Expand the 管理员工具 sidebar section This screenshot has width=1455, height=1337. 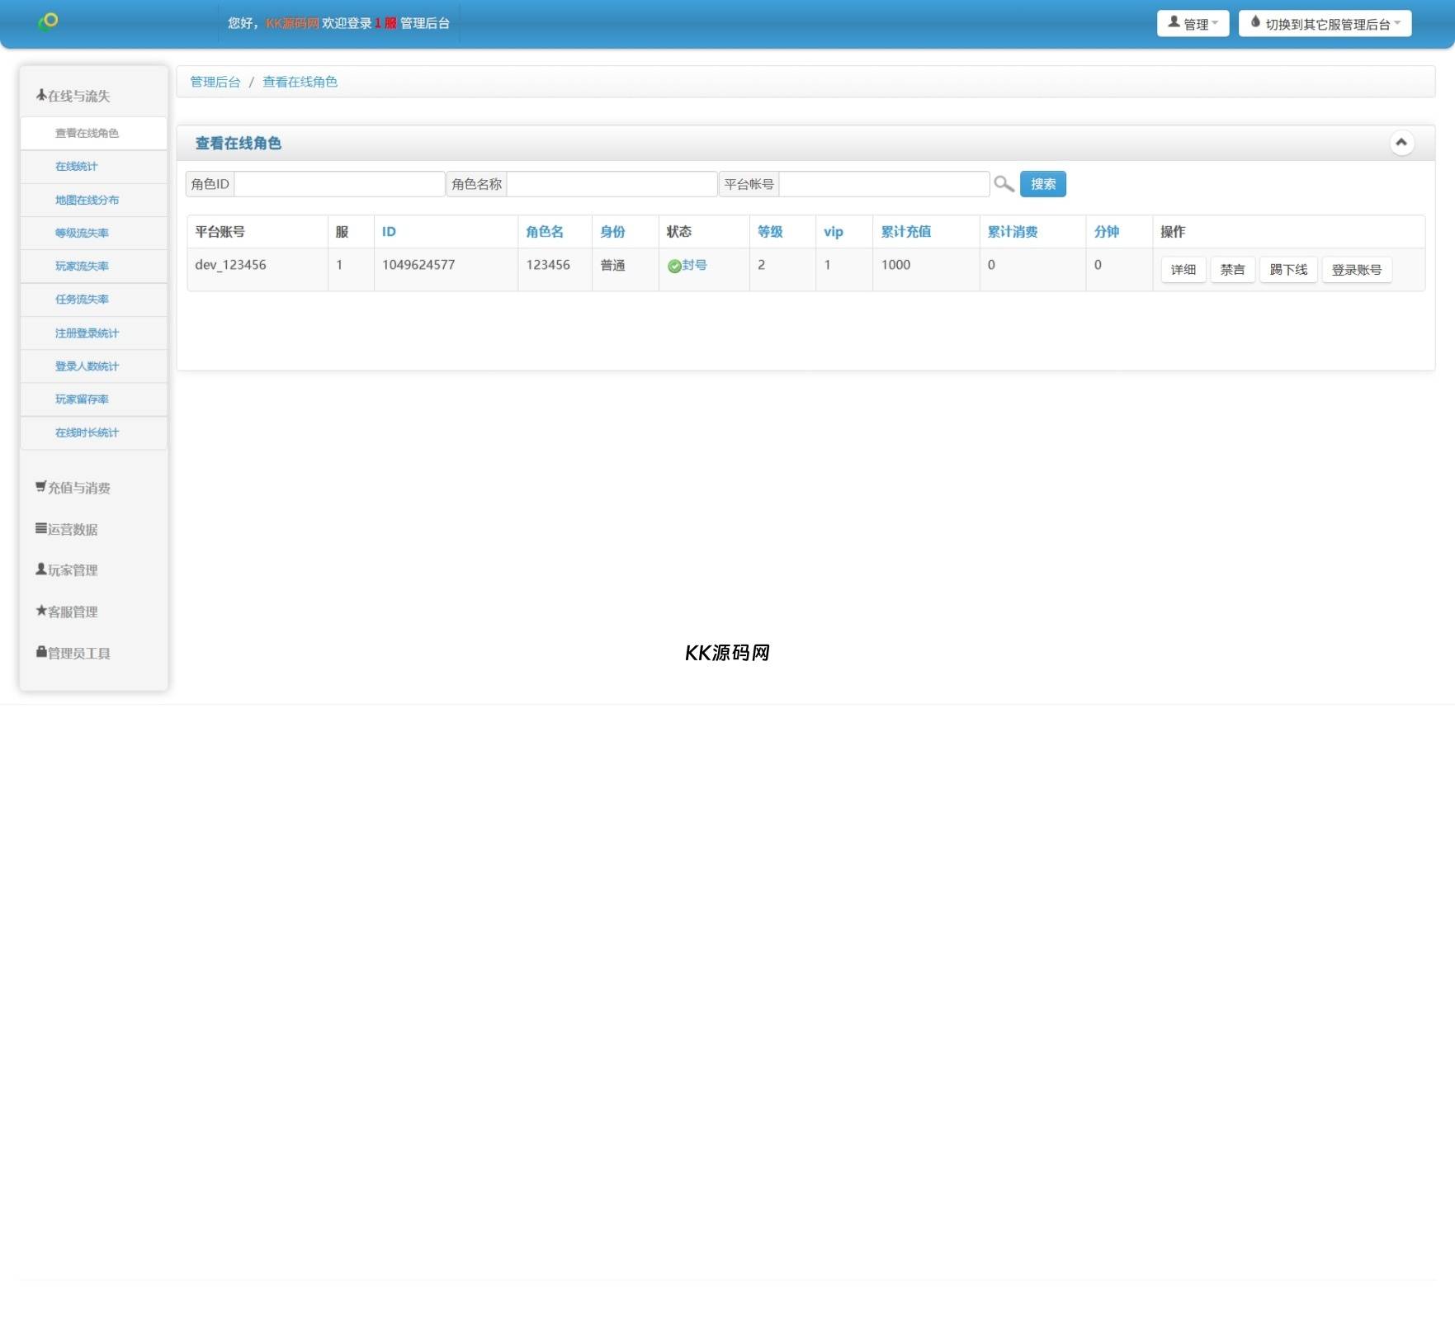coord(73,653)
